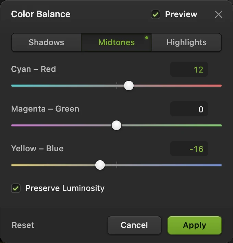Screen dimensions: 233x243
Task: Switch to the Highlights tab
Action: (x=187, y=42)
